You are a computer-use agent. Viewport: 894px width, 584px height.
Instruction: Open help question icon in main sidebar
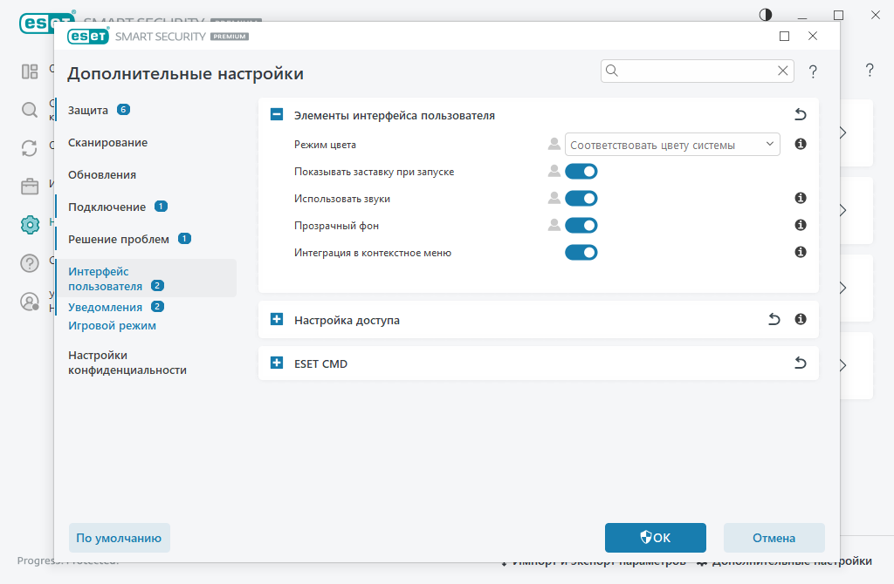click(30, 263)
